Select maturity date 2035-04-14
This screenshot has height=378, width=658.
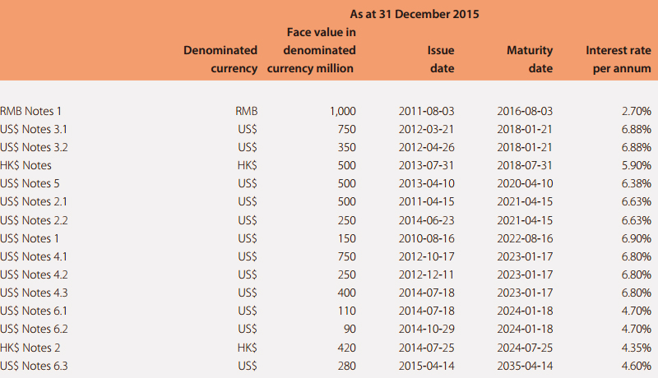pyautogui.click(x=525, y=366)
